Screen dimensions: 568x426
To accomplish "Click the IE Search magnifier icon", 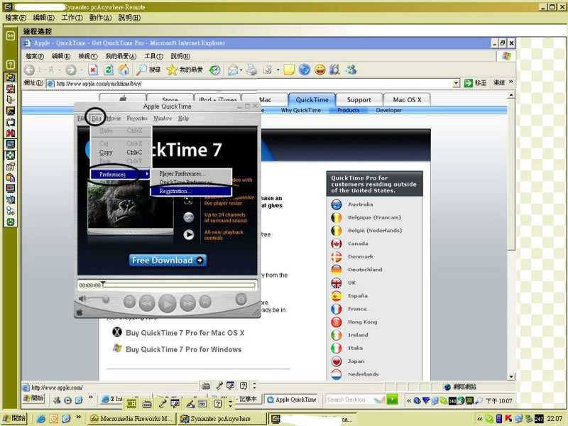I will coord(142,70).
